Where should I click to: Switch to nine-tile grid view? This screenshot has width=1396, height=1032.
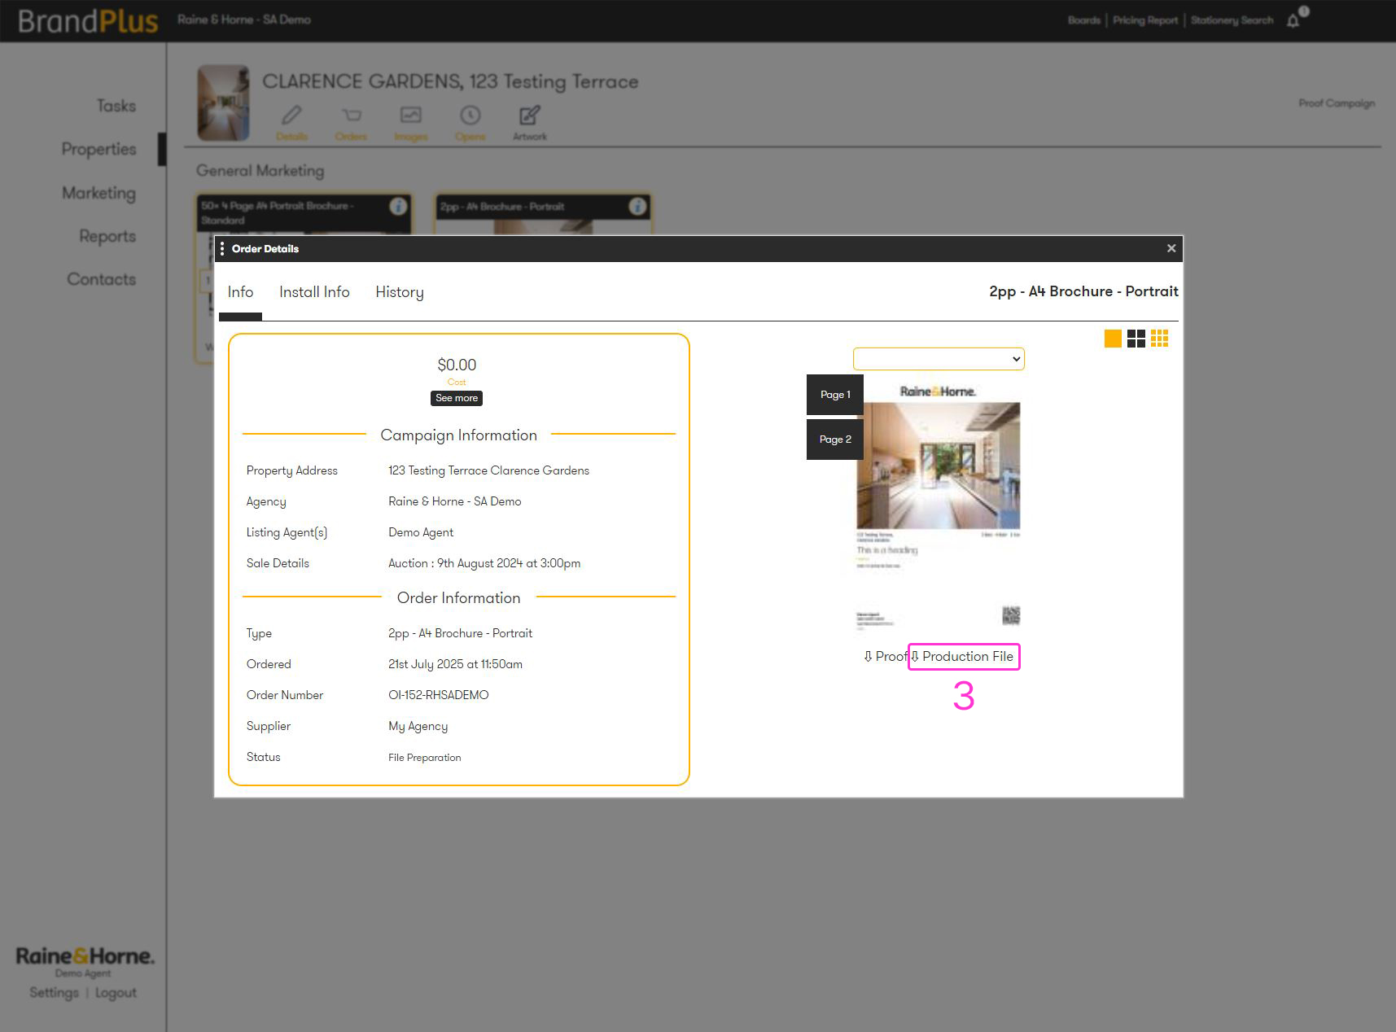pos(1160,339)
